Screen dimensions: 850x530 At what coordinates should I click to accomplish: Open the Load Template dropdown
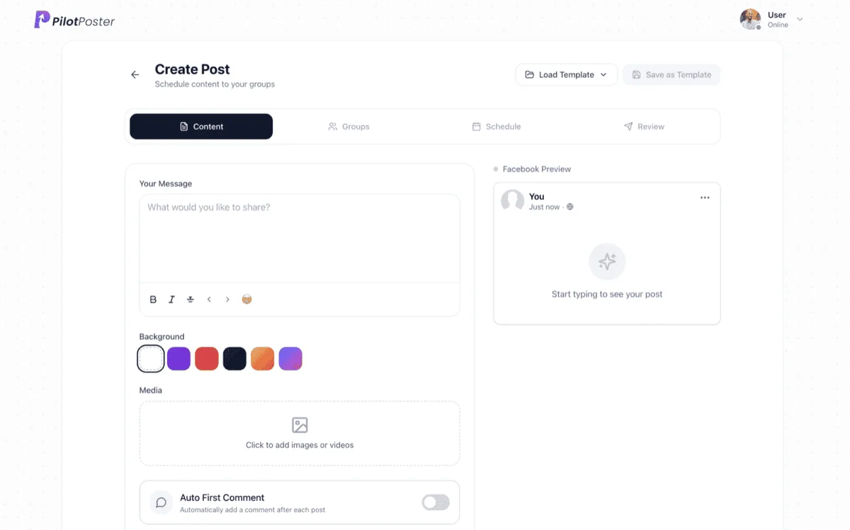pos(567,74)
